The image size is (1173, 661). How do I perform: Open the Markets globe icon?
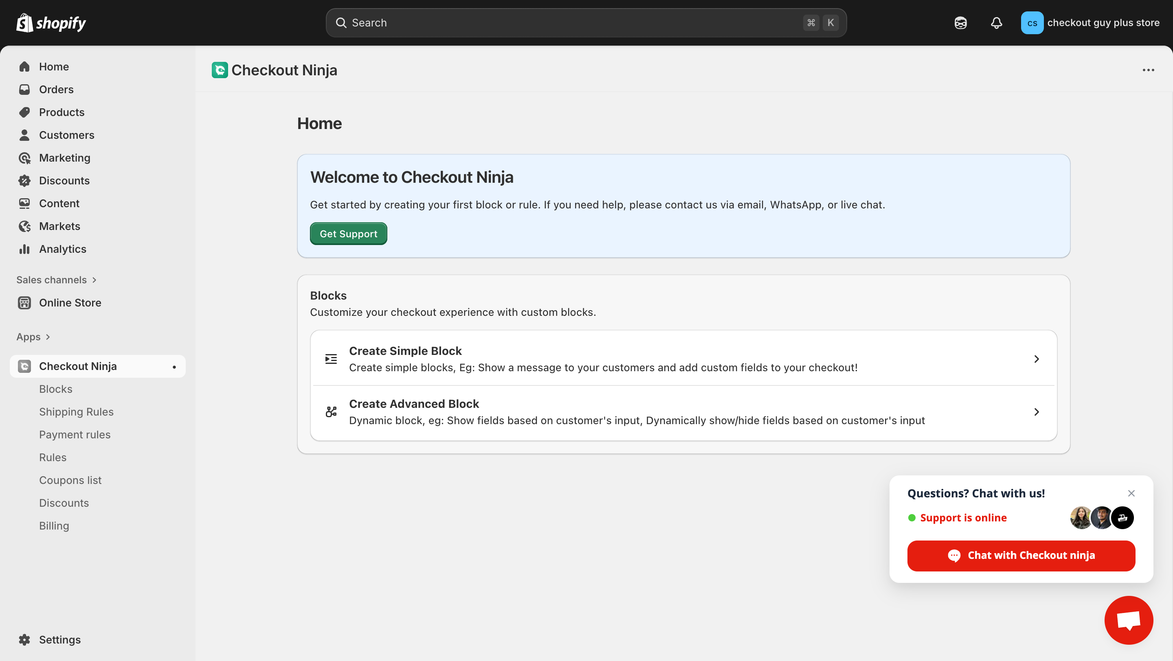[x=25, y=226]
